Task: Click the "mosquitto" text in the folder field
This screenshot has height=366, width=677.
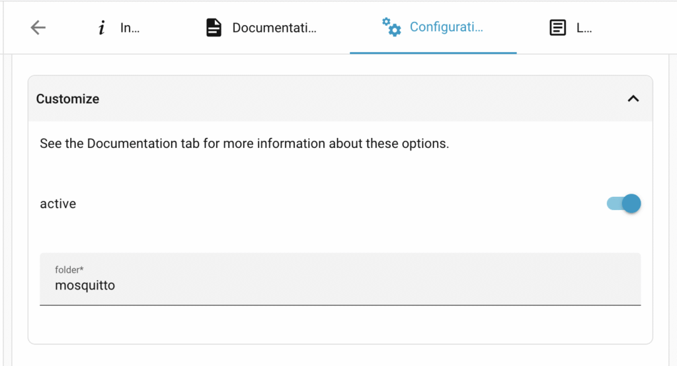Action: point(85,286)
